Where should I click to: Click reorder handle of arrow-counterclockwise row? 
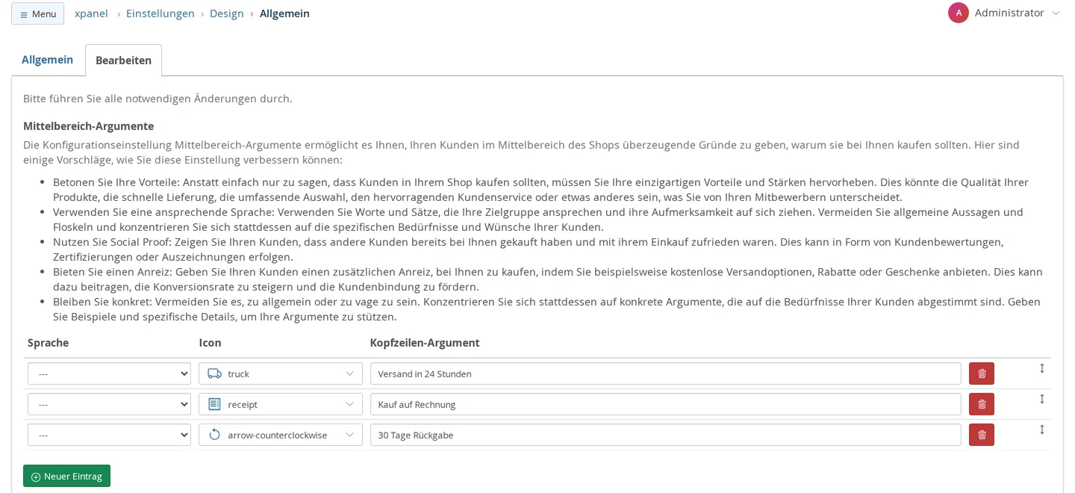(1042, 430)
